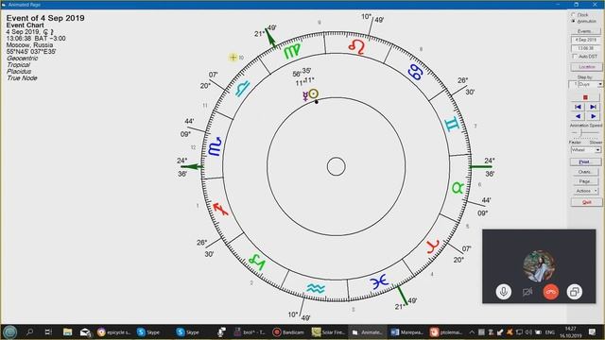Click the Taurus sign symbol
Viewport: 605px width, 340px height.
(458, 188)
